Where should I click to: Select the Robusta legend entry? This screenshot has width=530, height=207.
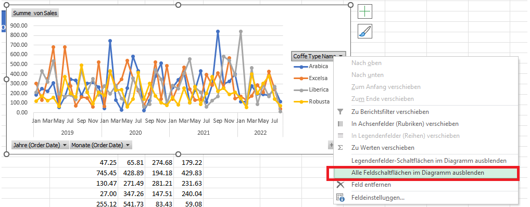[311, 101]
